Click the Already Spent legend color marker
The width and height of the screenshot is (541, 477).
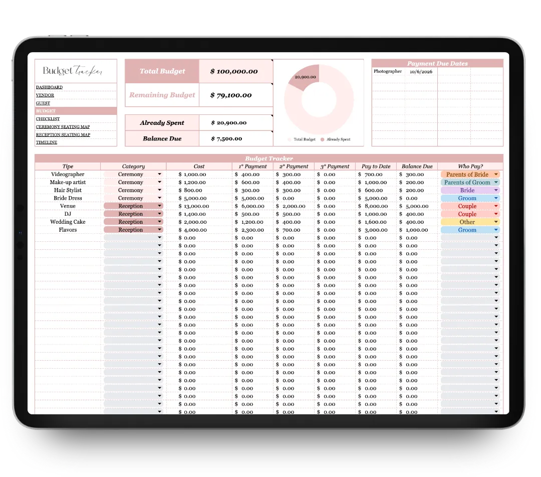(x=322, y=139)
